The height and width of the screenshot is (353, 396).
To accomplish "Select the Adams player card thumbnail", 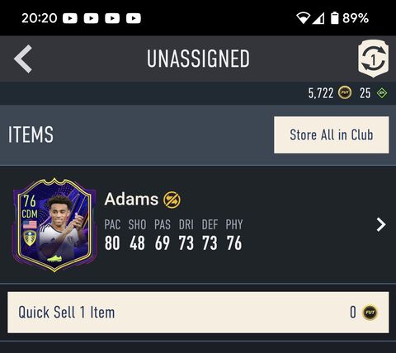I will (x=54, y=225).
